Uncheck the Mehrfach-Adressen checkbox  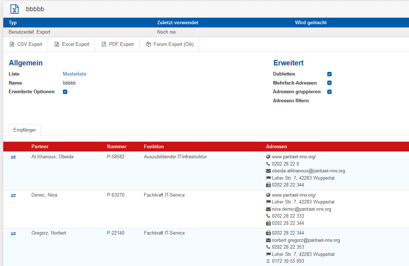point(329,83)
